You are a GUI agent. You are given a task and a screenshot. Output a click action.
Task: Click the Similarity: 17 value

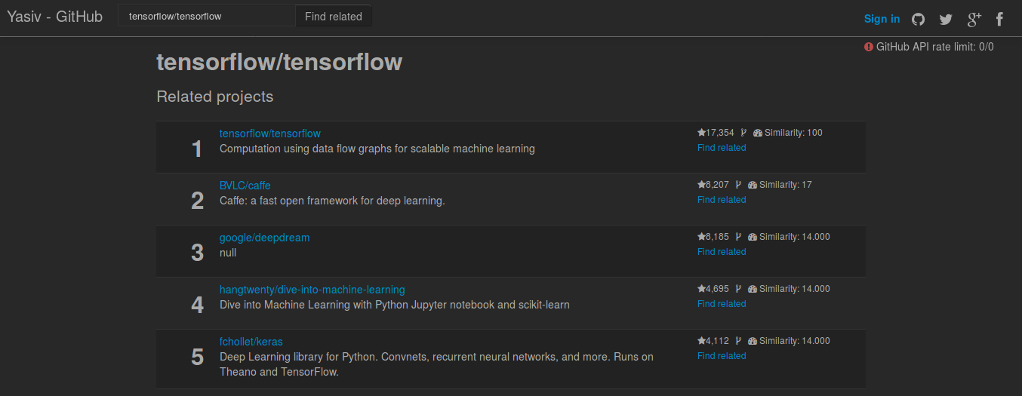[x=786, y=185]
